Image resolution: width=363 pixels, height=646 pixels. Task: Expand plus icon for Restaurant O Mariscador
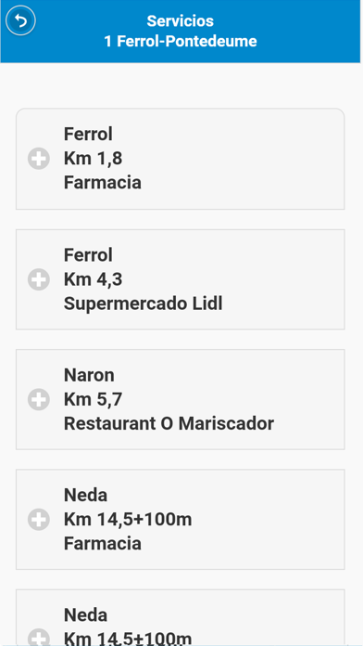[x=39, y=399]
